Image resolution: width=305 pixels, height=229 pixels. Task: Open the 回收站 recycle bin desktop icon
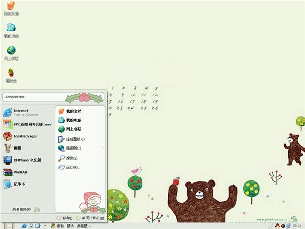tap(11, 75)
